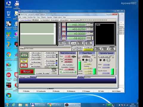Click the Zero 4 axis button
The image size is (143, 107).
coord(64,39)
